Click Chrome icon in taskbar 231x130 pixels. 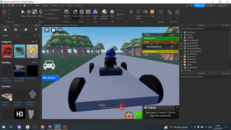(x=50, y=127)
